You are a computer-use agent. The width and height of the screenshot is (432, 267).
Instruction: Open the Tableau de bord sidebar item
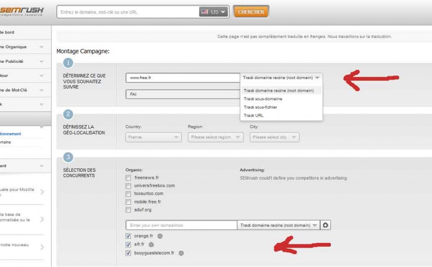(x=25, y=32)
